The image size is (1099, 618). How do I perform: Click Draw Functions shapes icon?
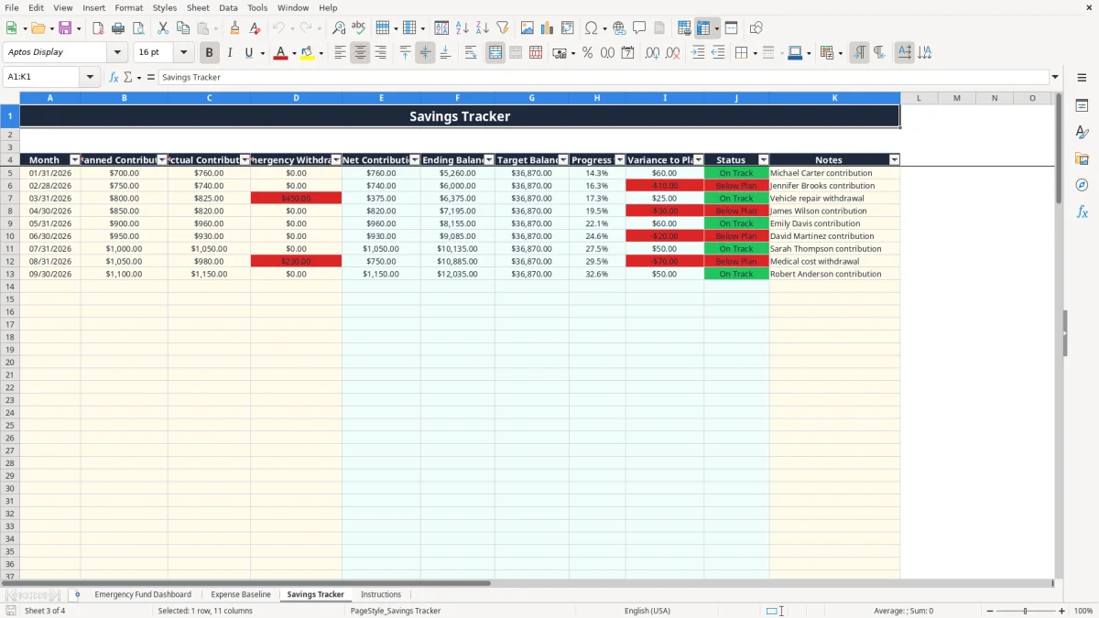tap(756, 28)
